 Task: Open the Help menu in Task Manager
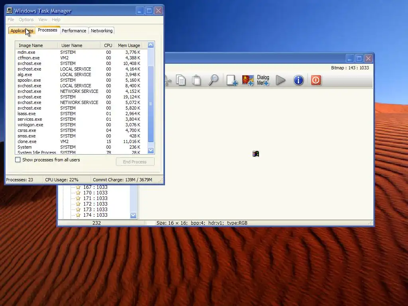click(x=56, y=20)
